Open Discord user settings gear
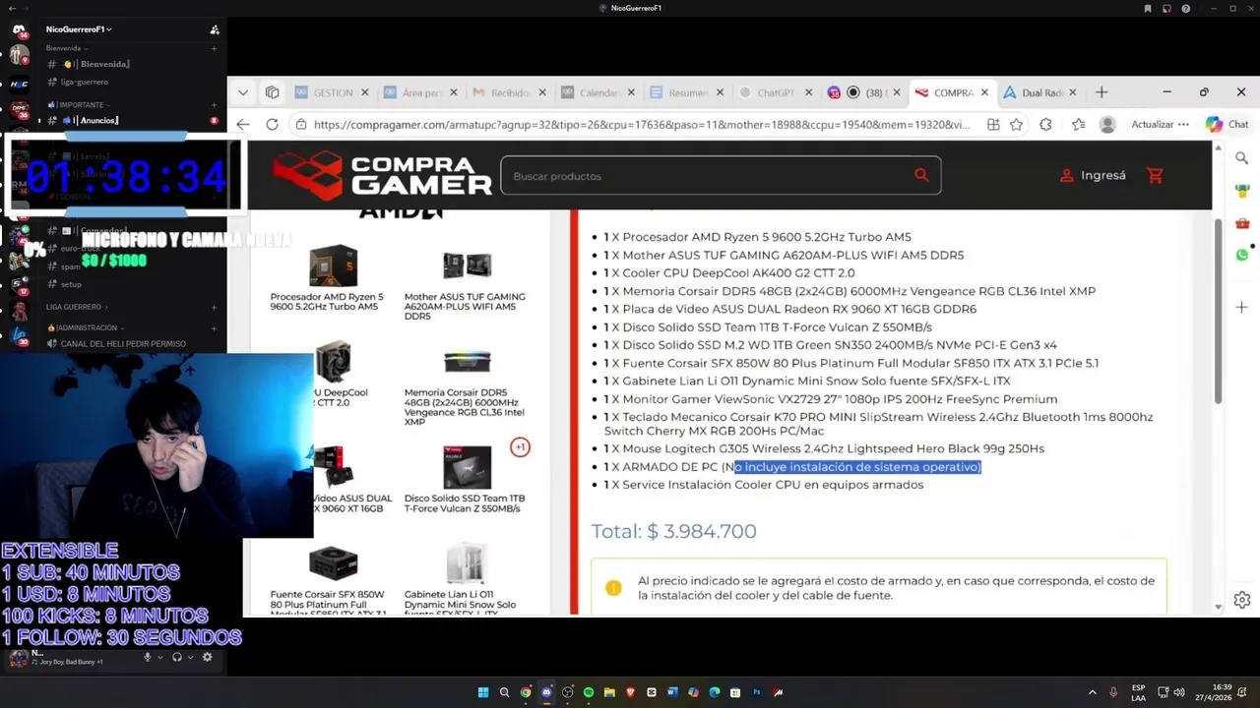The width and height of the screenshot is (1260, 708). coord(207,657)
